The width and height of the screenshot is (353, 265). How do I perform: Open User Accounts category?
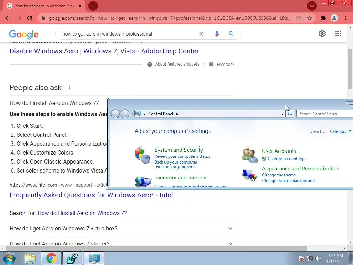pos(279,151)
